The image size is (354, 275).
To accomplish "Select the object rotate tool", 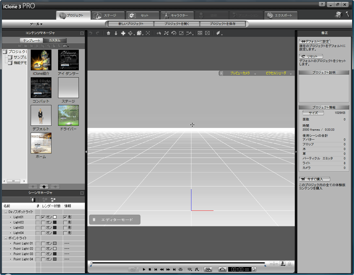I will pos(174,33).
